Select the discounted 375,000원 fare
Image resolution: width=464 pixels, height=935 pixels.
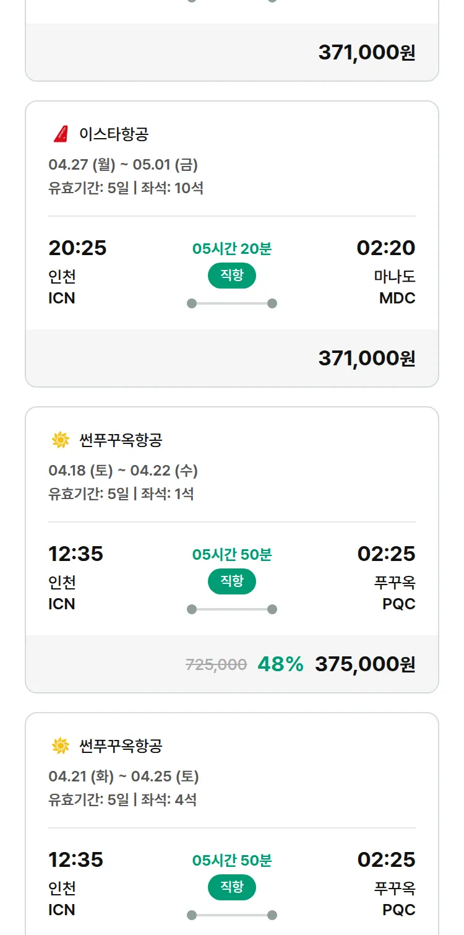[365, 664]
